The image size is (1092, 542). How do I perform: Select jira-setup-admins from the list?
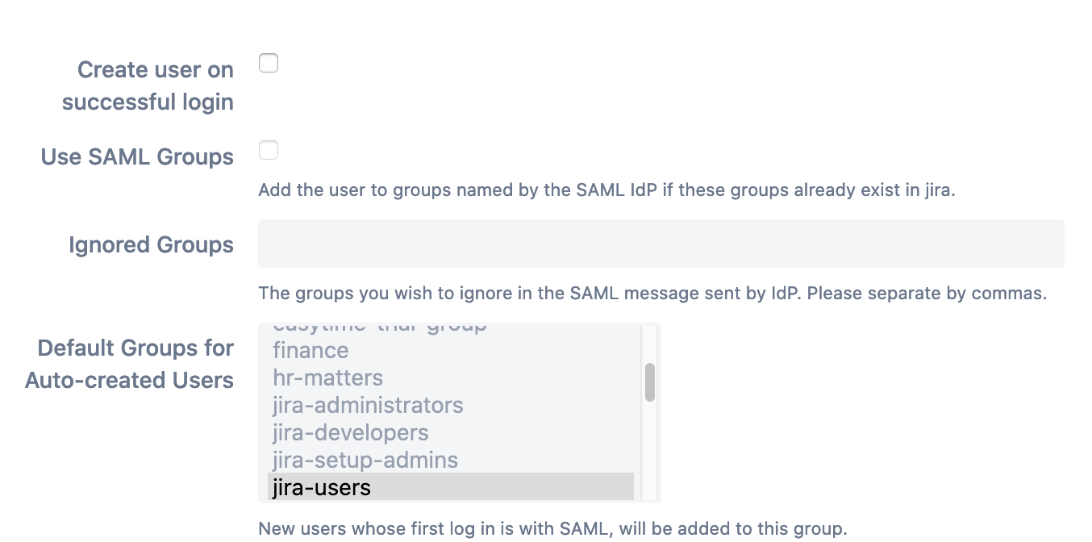tap(365, 461)
